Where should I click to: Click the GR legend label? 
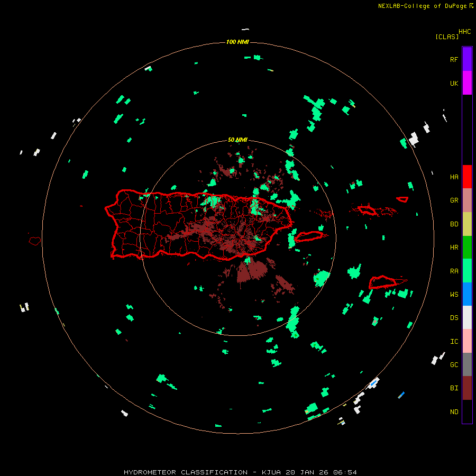pos(454,200)
